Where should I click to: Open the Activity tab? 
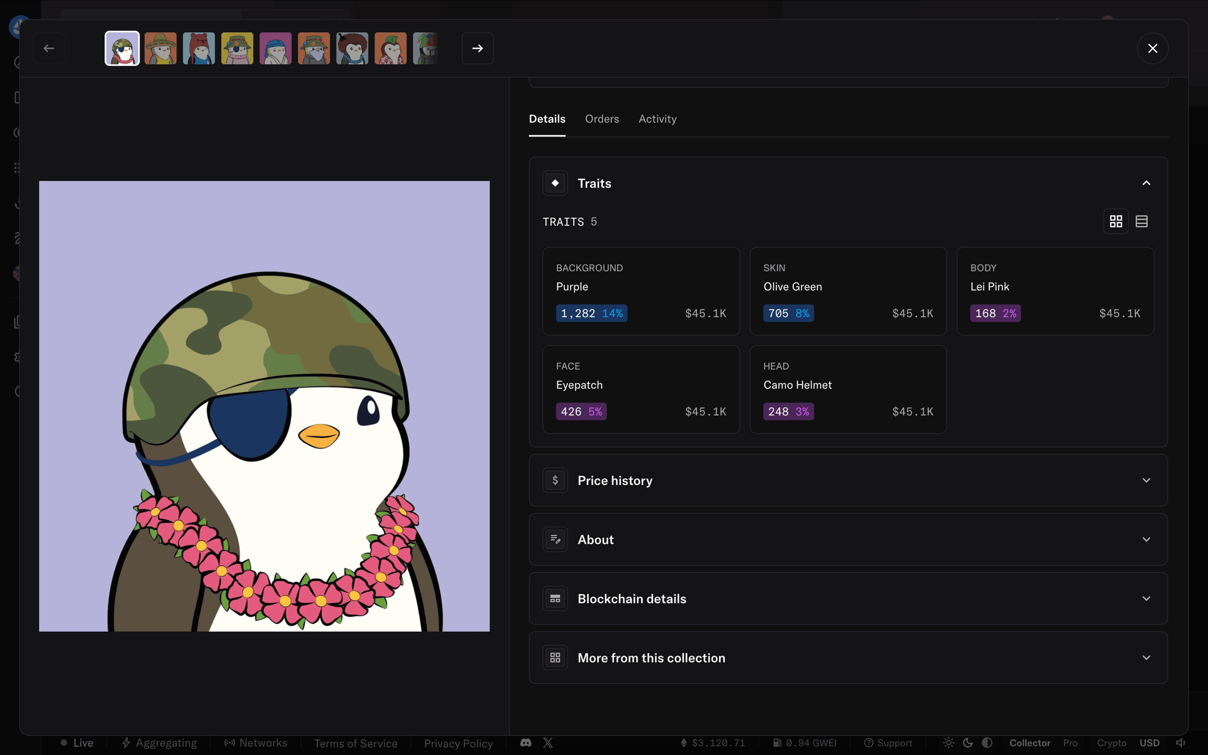point(657,119)
